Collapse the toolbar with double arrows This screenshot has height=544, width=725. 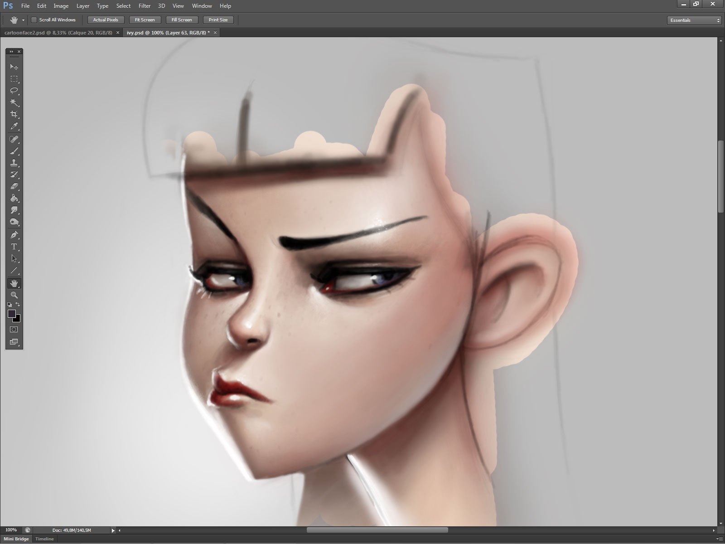(x=10, y=51)
